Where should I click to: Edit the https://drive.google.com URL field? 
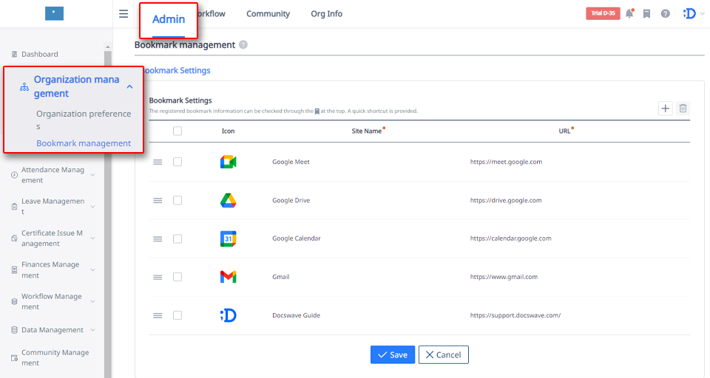tap(506, 200)
